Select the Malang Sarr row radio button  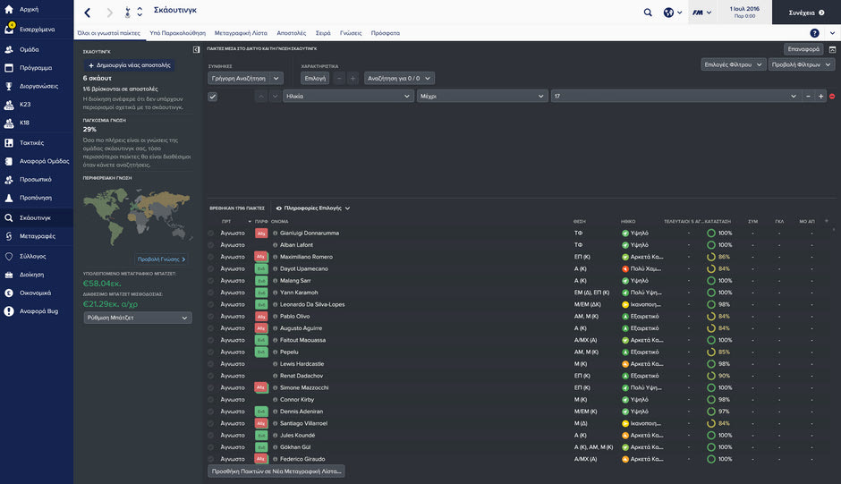pyautogui.click(x=211, y=280)
